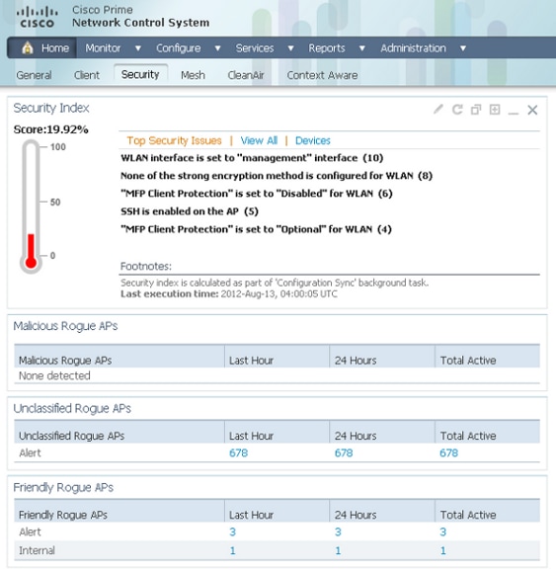Switch to the CleanAir tab

click(246, 75)
